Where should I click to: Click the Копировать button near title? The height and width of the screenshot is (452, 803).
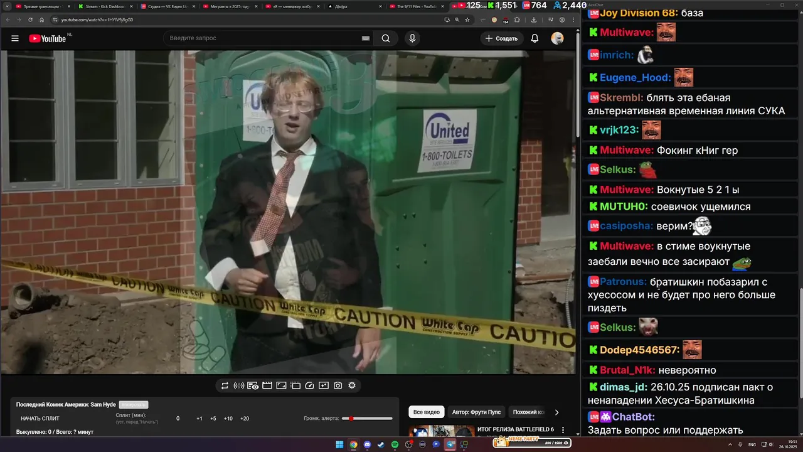(134, 405)
